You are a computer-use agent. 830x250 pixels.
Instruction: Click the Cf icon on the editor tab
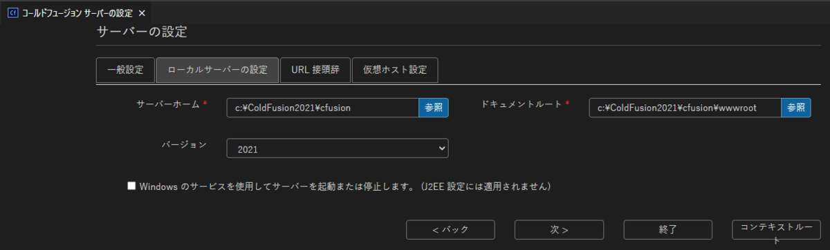pos(12,13)
